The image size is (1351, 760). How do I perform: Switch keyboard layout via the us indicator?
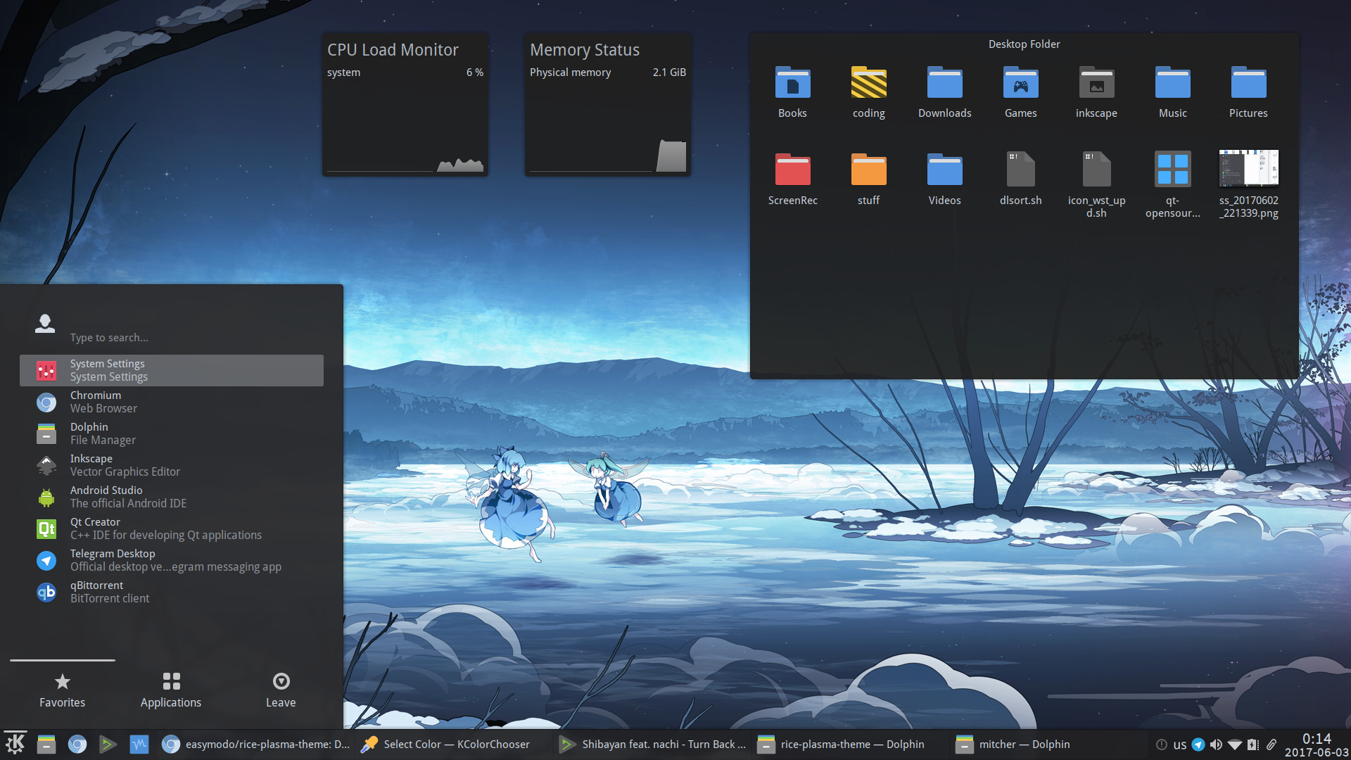point(1180,745)
